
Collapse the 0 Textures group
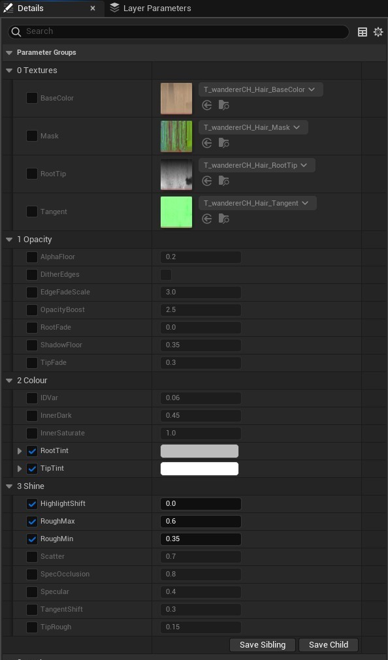tap(9, 71)
